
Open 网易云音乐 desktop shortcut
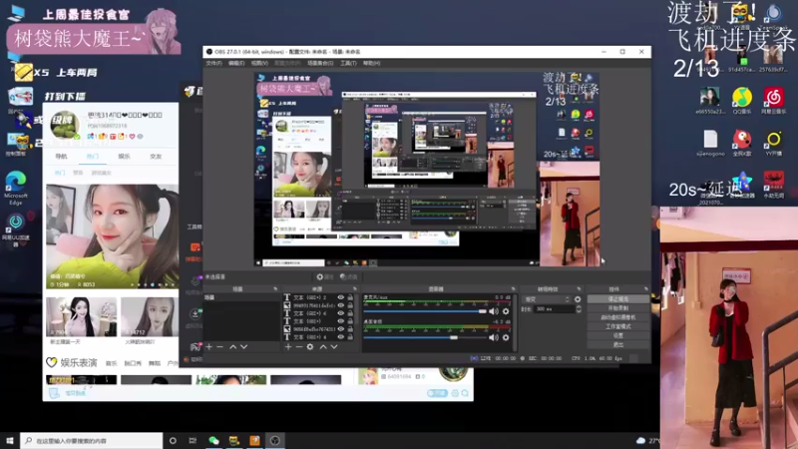pyautogui.click(x=774, y=101)
